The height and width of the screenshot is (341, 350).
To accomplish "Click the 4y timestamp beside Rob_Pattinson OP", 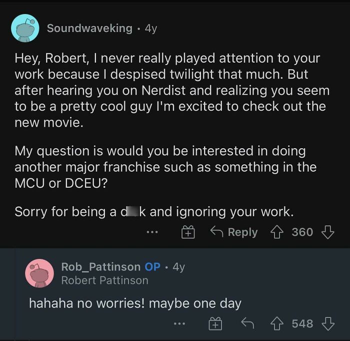I will [178, 267].
